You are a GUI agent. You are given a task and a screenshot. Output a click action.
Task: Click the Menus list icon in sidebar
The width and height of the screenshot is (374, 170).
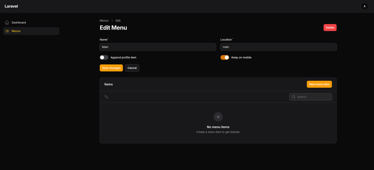[x=7, y=31]
